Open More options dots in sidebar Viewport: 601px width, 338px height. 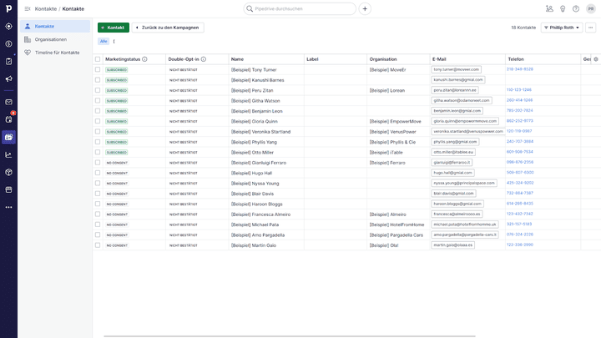8,207
